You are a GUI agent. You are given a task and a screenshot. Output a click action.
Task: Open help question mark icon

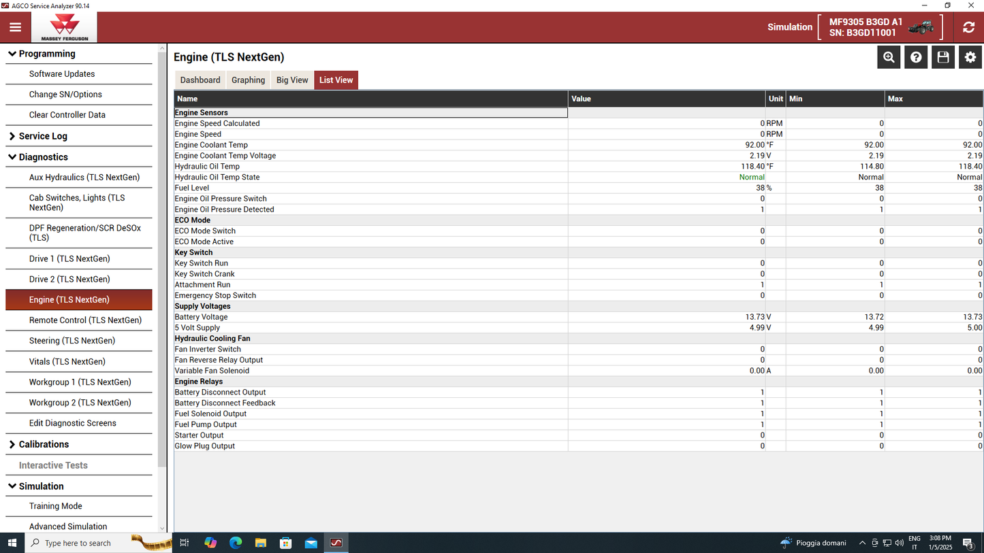tap(916, 58)
